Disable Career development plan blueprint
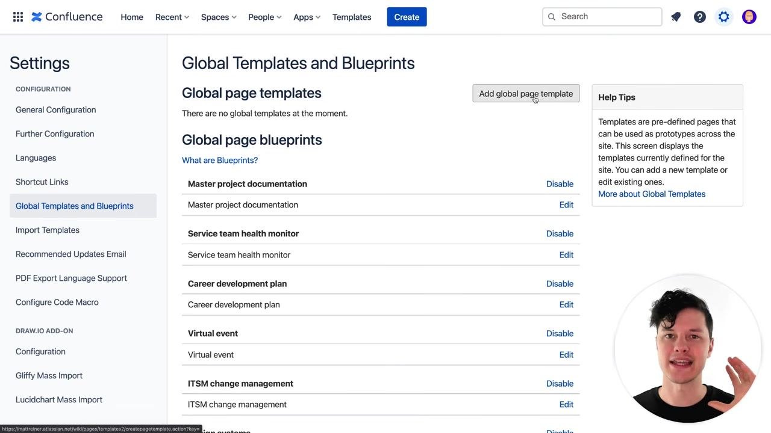This screenshot has height=433, width=771. 560,283
